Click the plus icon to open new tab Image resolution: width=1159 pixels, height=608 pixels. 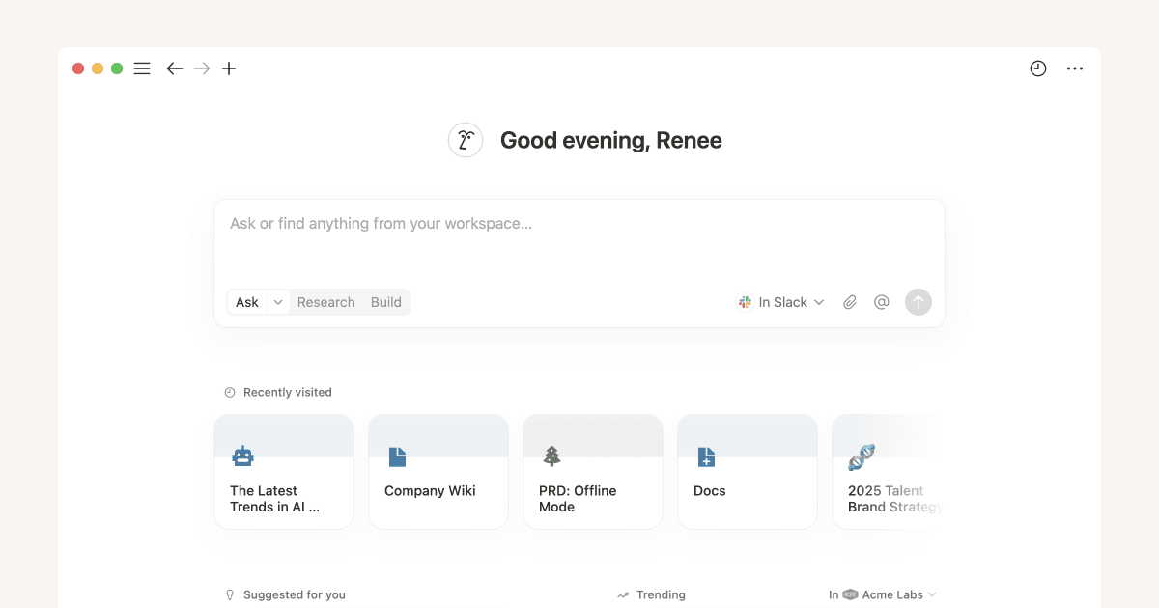coord(229,69)
